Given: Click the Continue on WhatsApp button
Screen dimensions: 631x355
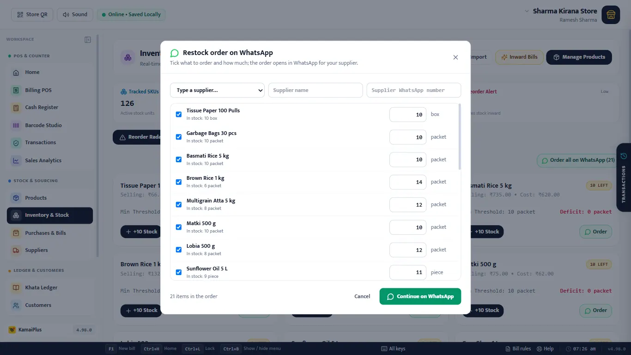Looking at the screenshot, I should 420,296.
